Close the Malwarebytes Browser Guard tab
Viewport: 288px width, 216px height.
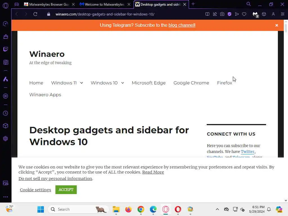pos(73,4)
